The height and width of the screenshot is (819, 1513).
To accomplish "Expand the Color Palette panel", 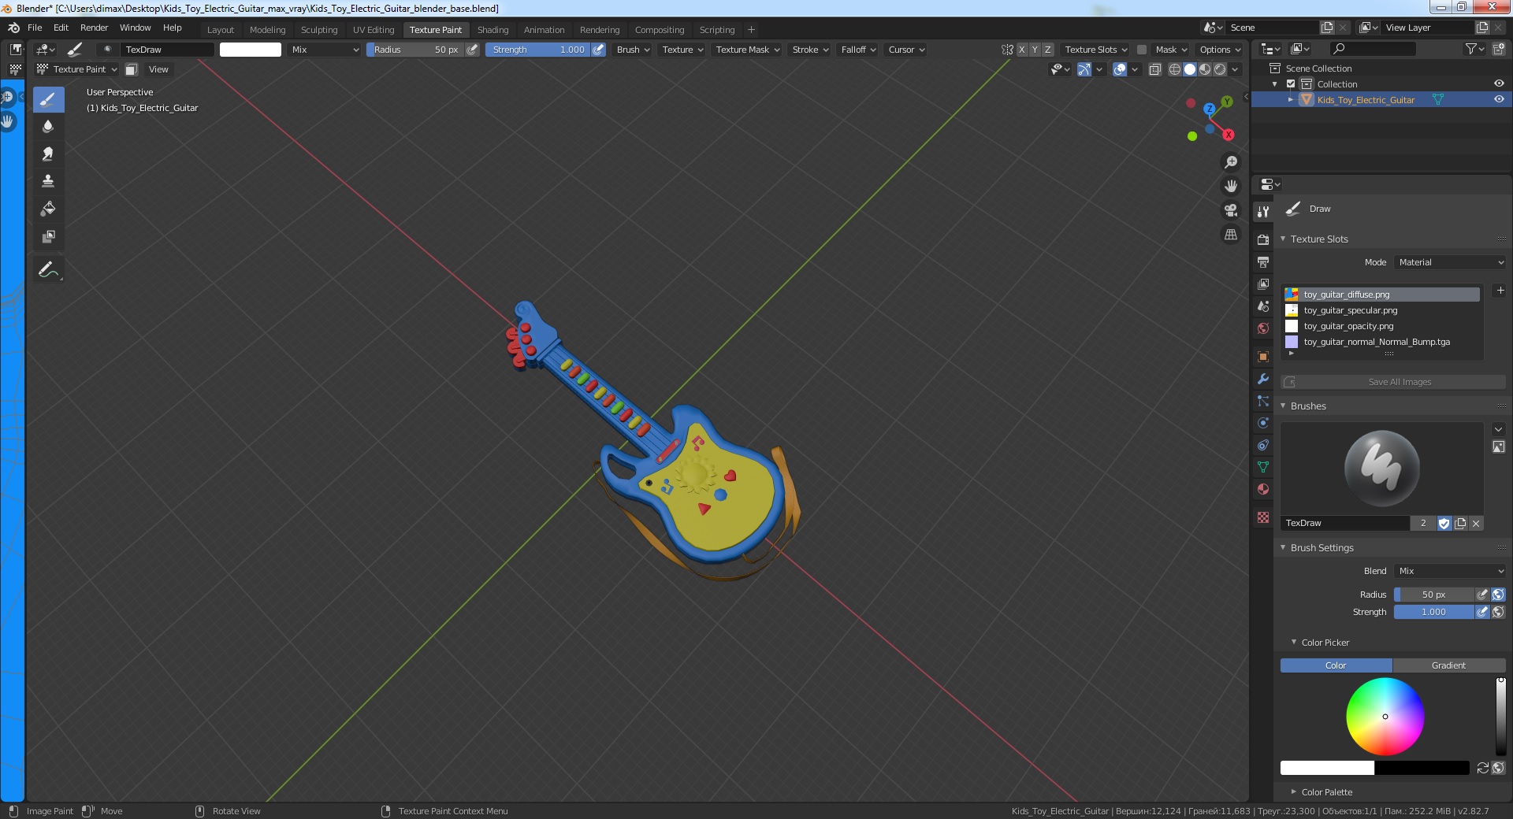I will [x=1326, y=792].
